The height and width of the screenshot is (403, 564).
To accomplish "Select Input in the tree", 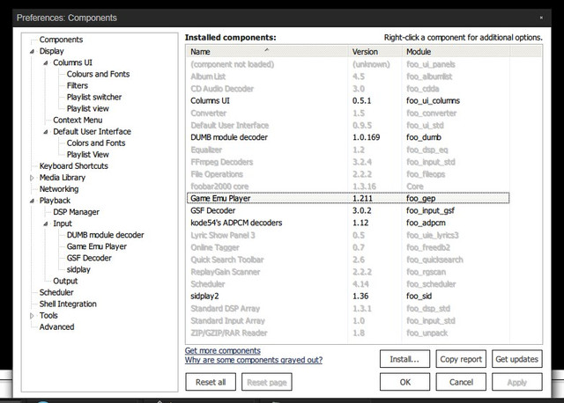I will pyautogui.click(x=63, y=223).
